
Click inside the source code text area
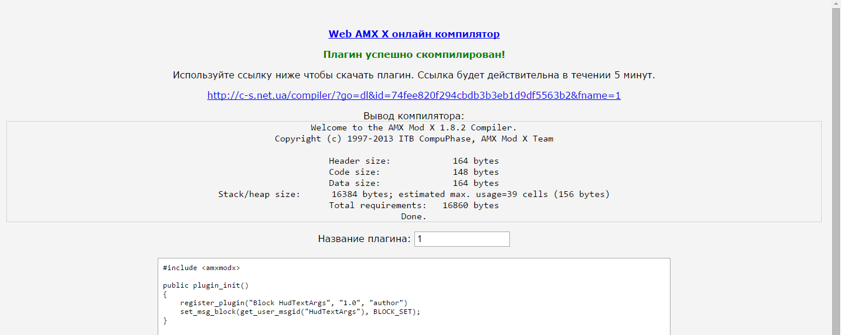click(414, 296)
